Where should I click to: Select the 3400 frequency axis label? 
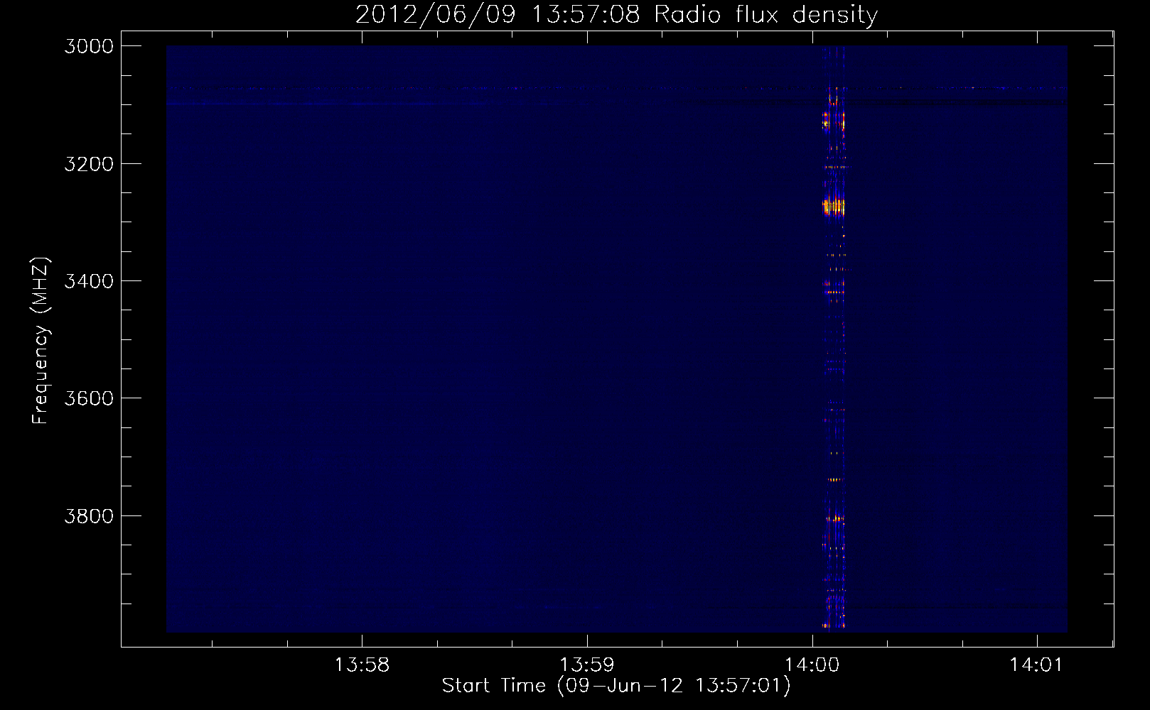click(89, 281)
